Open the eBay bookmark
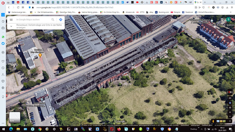The height and width of the screenshot is (132, 235). click(149, 12)
